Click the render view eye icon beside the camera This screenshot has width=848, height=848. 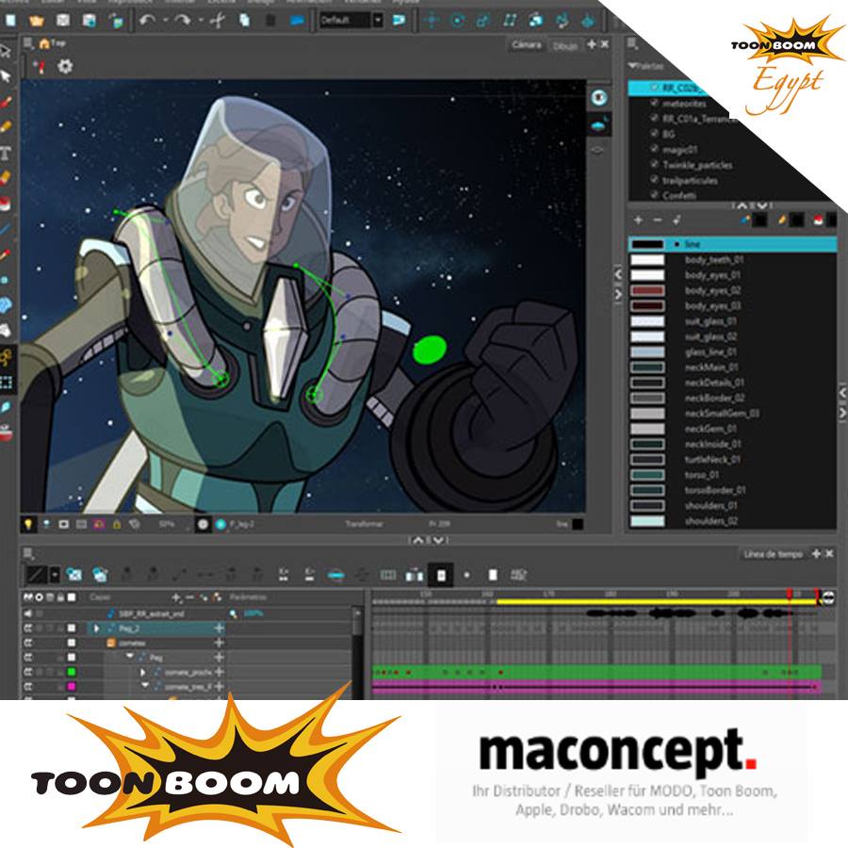point(598,98)
